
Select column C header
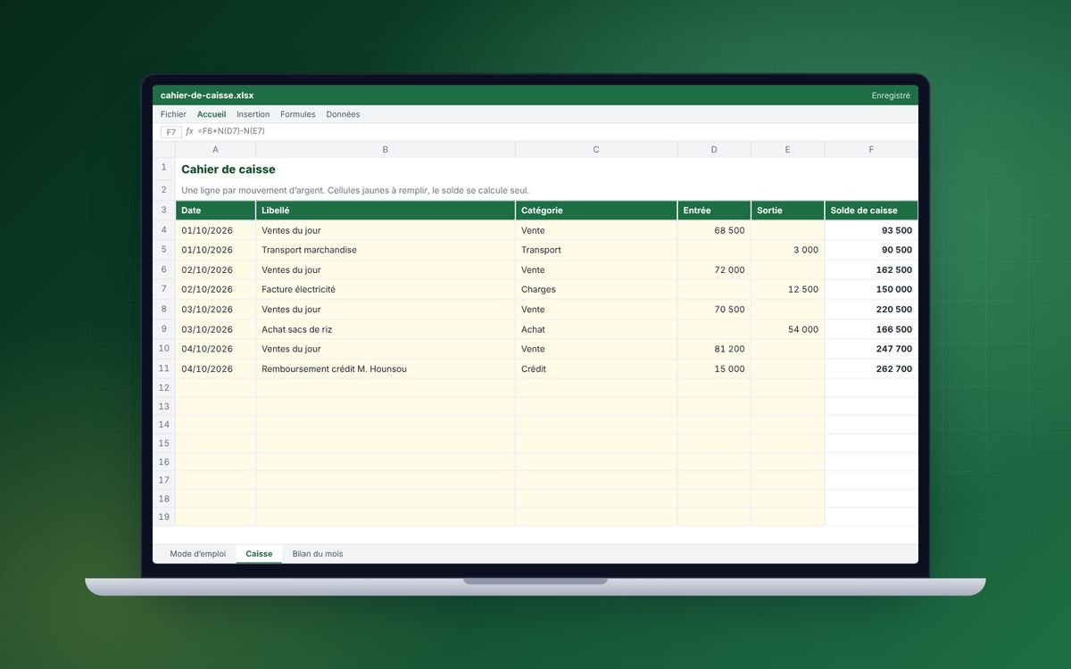(596, 150)
